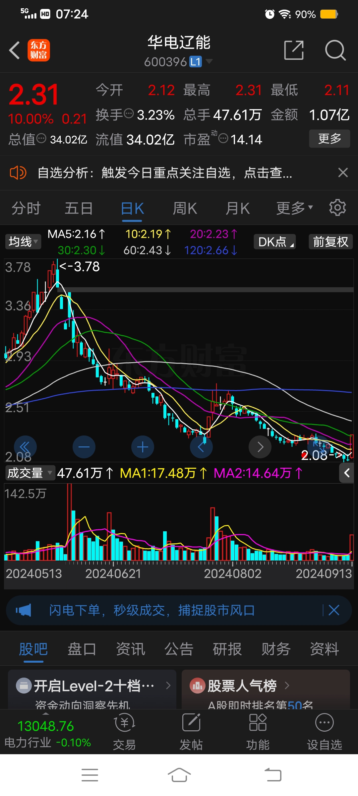Tap 闪电下单 banner text
This screenshot has height=796, width=358.
(152, 610)
